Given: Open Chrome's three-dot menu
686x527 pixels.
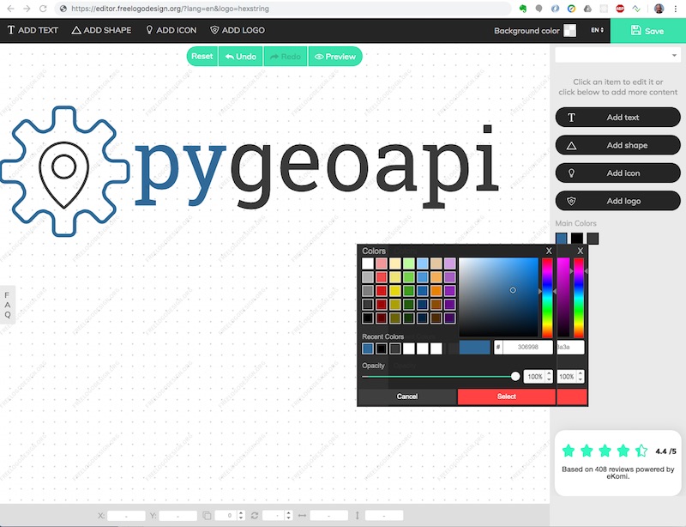Looking at the screenshot, I should tap(677, 8).
